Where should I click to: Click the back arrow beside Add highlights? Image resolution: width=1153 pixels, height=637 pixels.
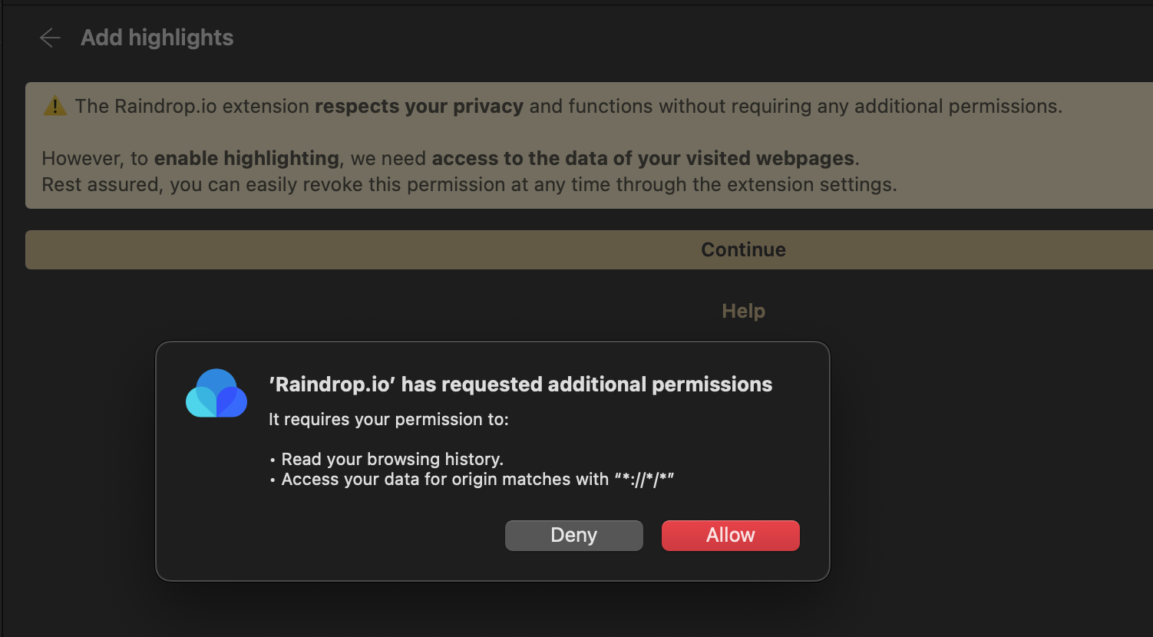(x=50, y=38)
